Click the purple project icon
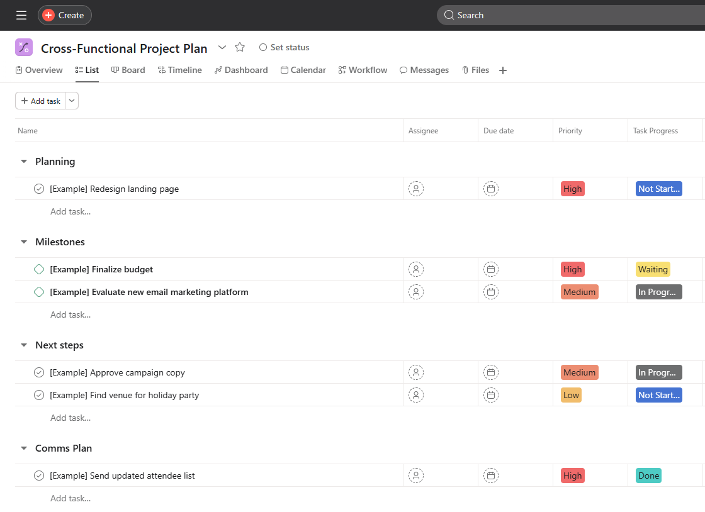 click(x=24, y=47)
